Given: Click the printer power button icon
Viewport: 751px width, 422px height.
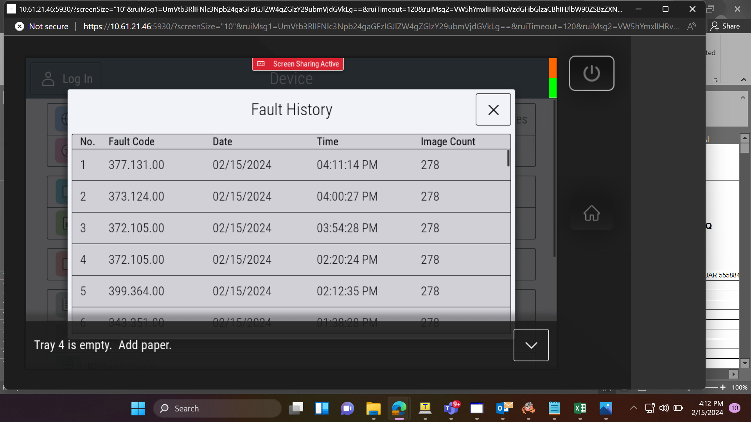Looking at the screenshot, I should pyautogui.click(x=591, y=73).
